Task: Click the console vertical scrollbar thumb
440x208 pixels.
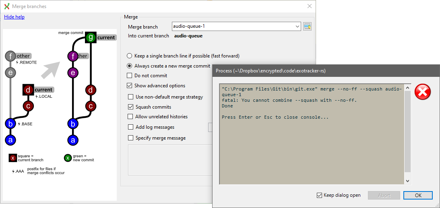Action: [x=407, y=132]
